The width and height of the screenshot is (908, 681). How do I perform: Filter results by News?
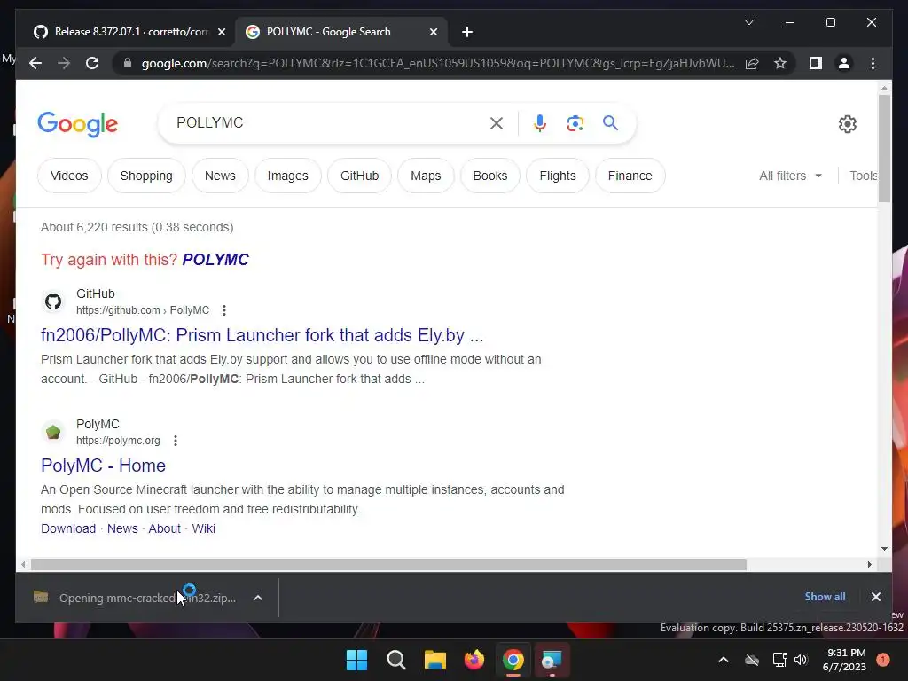(220, 176)
